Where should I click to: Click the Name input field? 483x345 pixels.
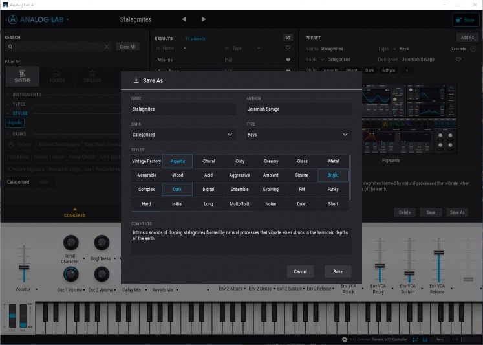[183, 109]
